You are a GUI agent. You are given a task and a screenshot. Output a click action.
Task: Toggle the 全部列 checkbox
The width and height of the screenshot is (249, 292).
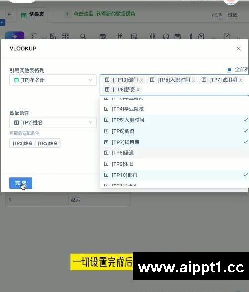pos(229,70)
